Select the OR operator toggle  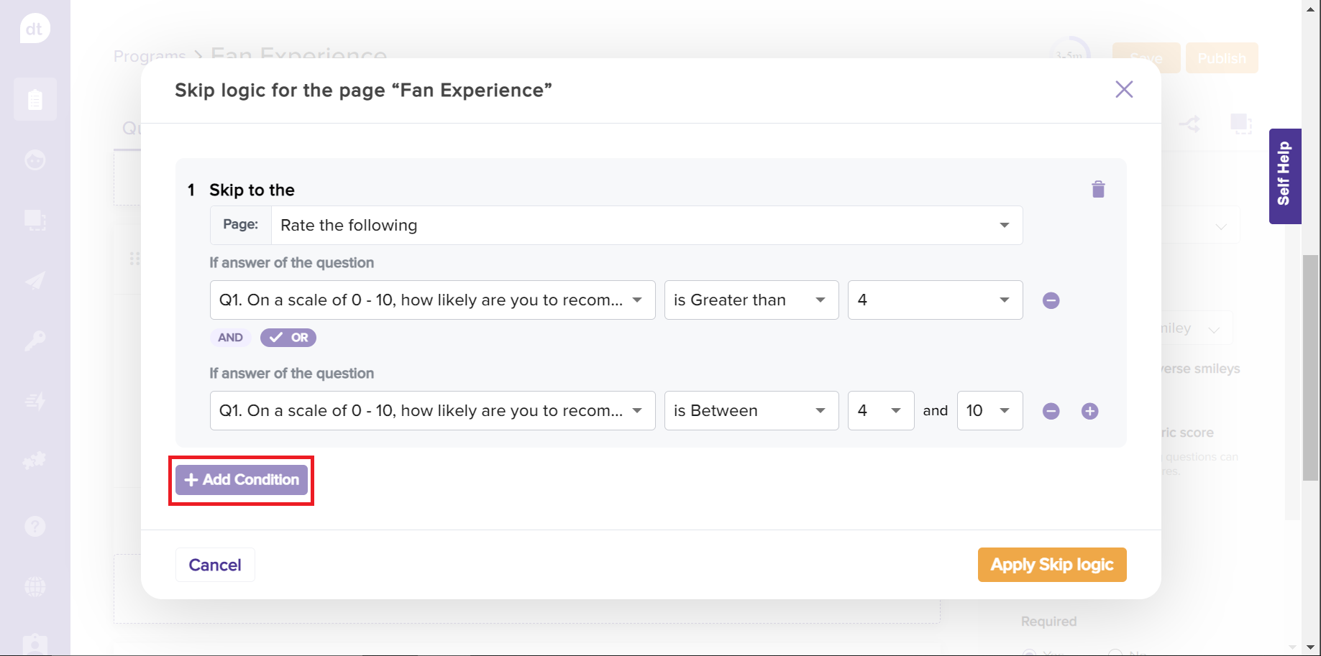tap(288, 338)
